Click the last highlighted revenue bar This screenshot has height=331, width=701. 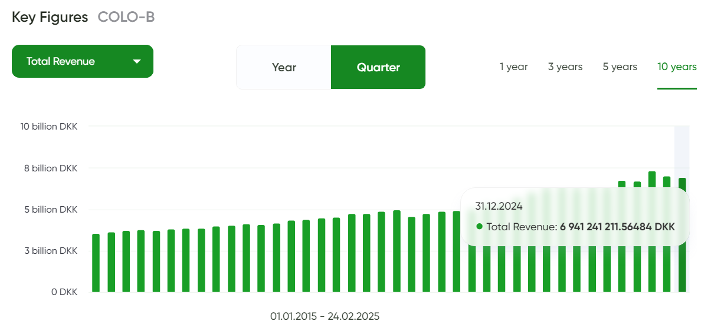click(x=682, y=235)
